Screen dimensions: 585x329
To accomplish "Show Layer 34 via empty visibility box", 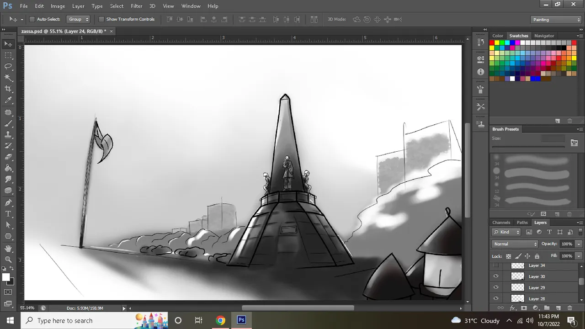I will (496, 265).
